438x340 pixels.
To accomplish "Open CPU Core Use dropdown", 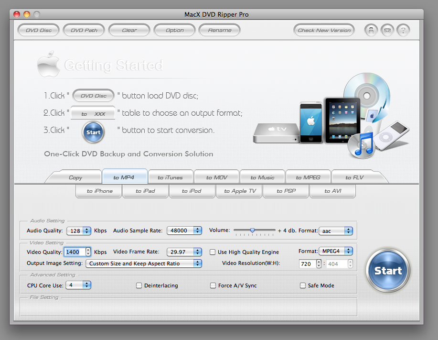I will [78, 285].
